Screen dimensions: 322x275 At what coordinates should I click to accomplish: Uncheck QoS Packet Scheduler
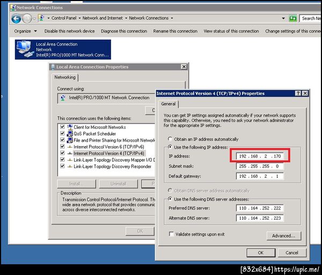pyautogui.click(x=62, y=133)
